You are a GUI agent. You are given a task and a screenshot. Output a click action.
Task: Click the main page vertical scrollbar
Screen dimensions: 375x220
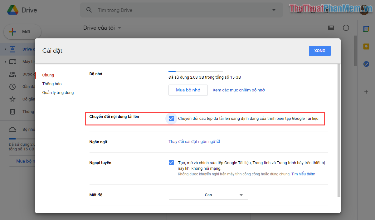click(x=356, y=51)
